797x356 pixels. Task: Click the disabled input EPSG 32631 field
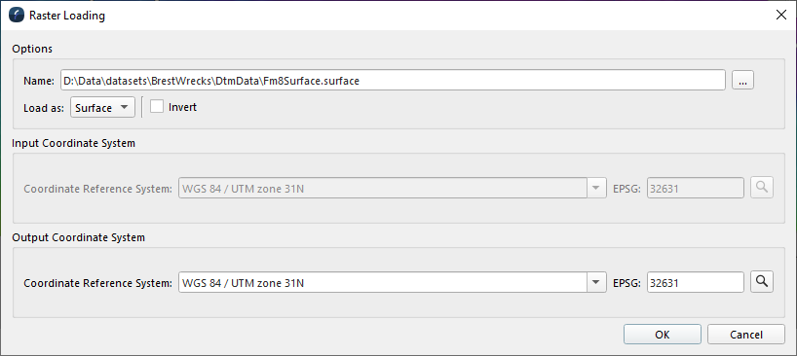[696, 188]
